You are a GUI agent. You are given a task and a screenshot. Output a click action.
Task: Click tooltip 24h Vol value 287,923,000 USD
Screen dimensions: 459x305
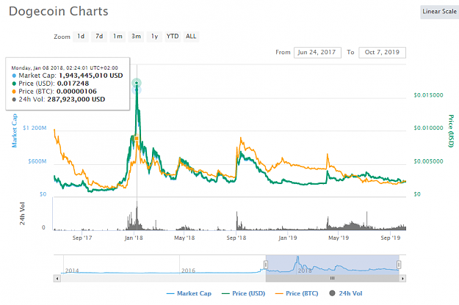76,99
